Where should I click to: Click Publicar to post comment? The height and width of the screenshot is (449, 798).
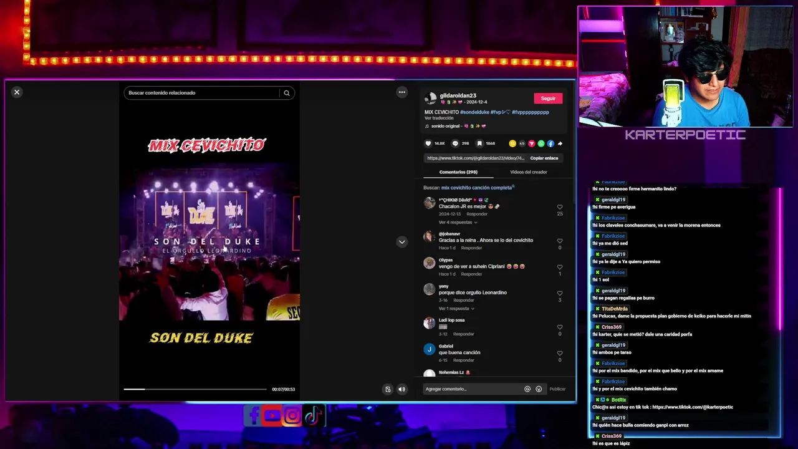pyautogui.click(x=557, y=389)
